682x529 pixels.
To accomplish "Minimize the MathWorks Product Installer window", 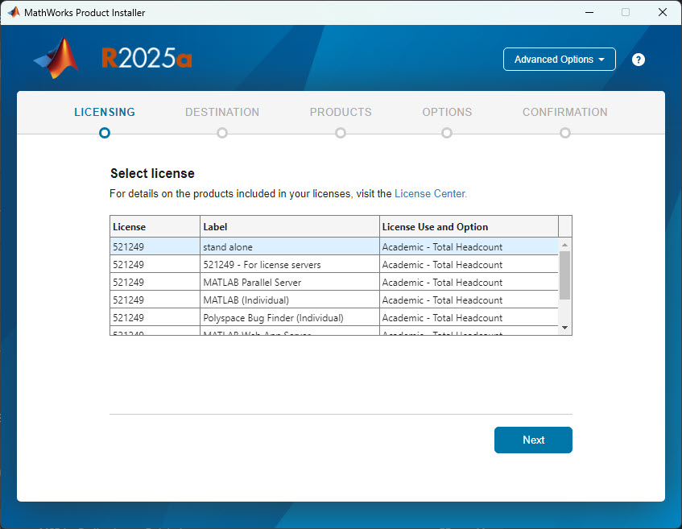I will 589,12.
